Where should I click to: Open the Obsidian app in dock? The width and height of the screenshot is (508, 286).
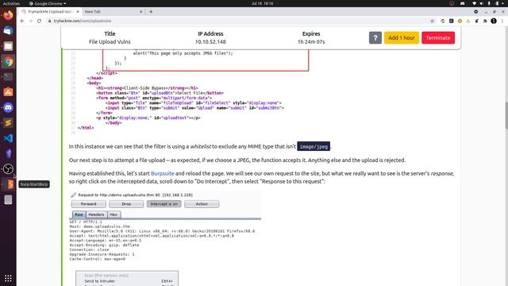[8, 153]
